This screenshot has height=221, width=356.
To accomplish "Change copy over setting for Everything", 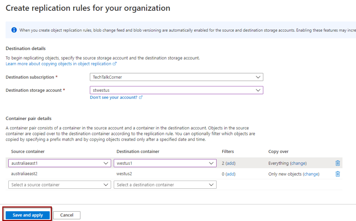I will click(x=298, y=163).
